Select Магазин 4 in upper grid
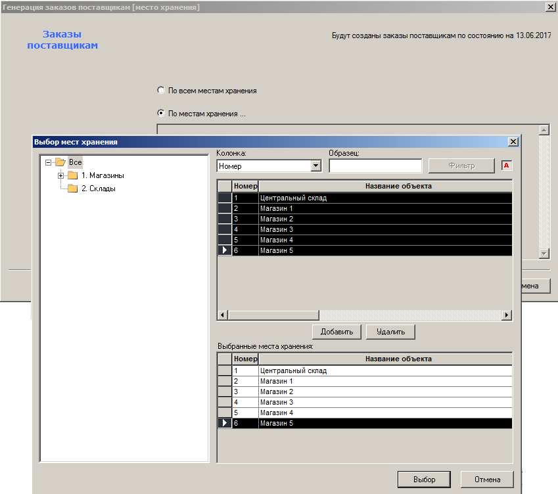The height and width of the screenshot is (494, 558). pos(385,240)
